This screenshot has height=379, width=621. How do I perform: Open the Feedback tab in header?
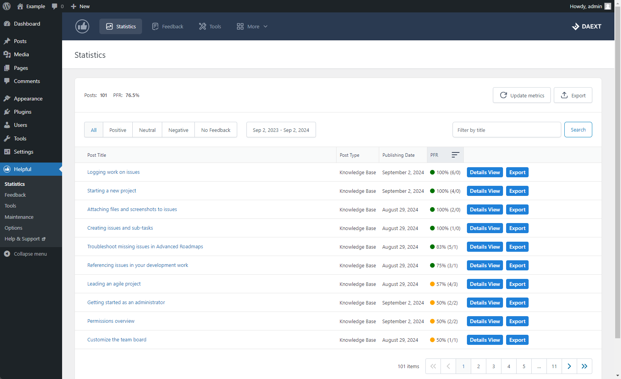pos(168,26)
